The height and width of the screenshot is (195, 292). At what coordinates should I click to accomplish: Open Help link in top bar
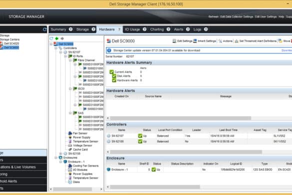(281, 16)
